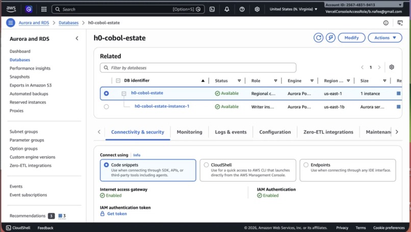Screen dimensions: 411x232
Task: Open the Amazon Q assistant icon in top bar
Action: point(29,9)
